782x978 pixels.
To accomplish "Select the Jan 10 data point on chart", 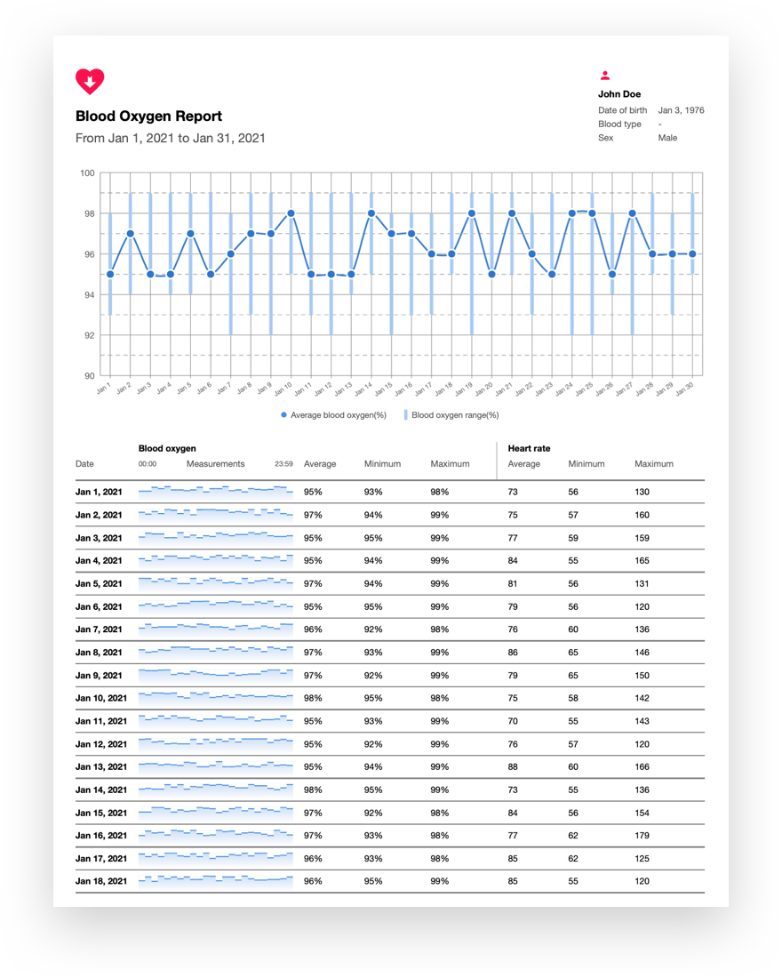I will 291,213.
